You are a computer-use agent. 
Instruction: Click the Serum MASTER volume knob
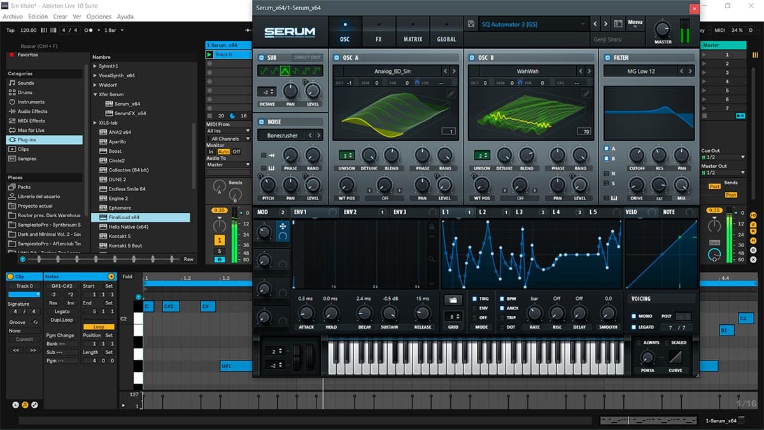(663, 29)
